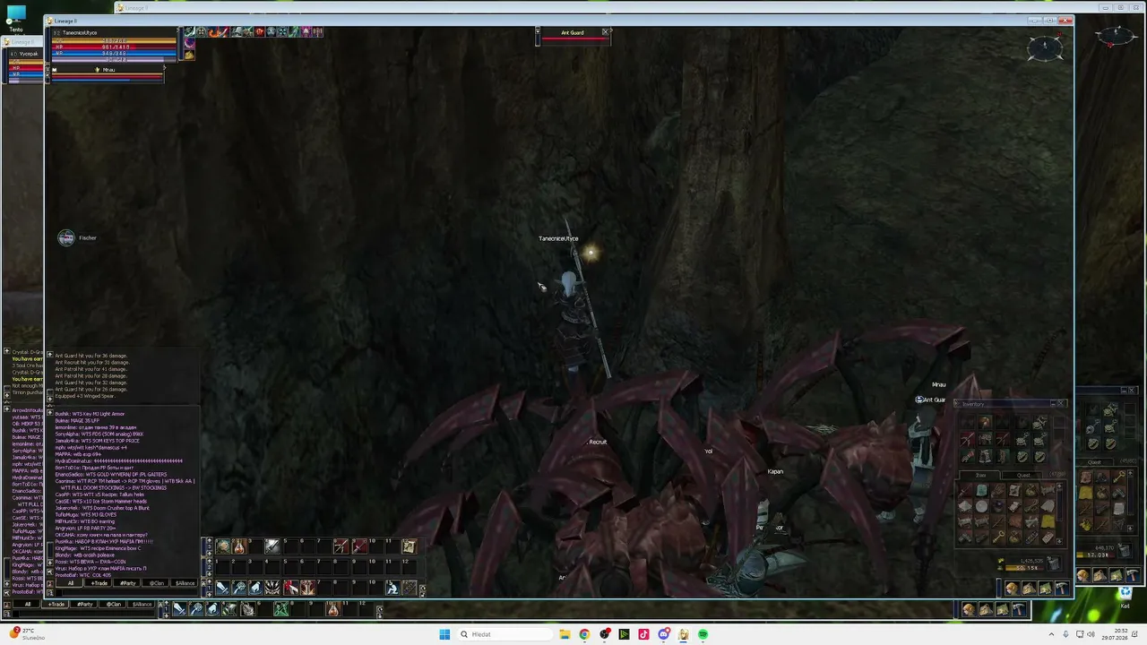The width and height of the screenshot is (1147, 645).
Task: Open the hammer system menu icon in the front window
Action: tap(1062, 589)
